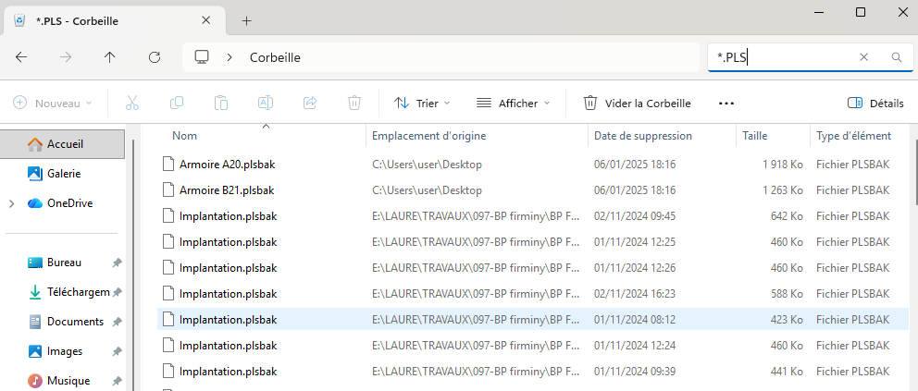Viewport: 918px width, 391px height.
Task: Go back with the left arrow
Action: pos(21,57)
